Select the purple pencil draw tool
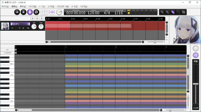 [x=173, y=12]
